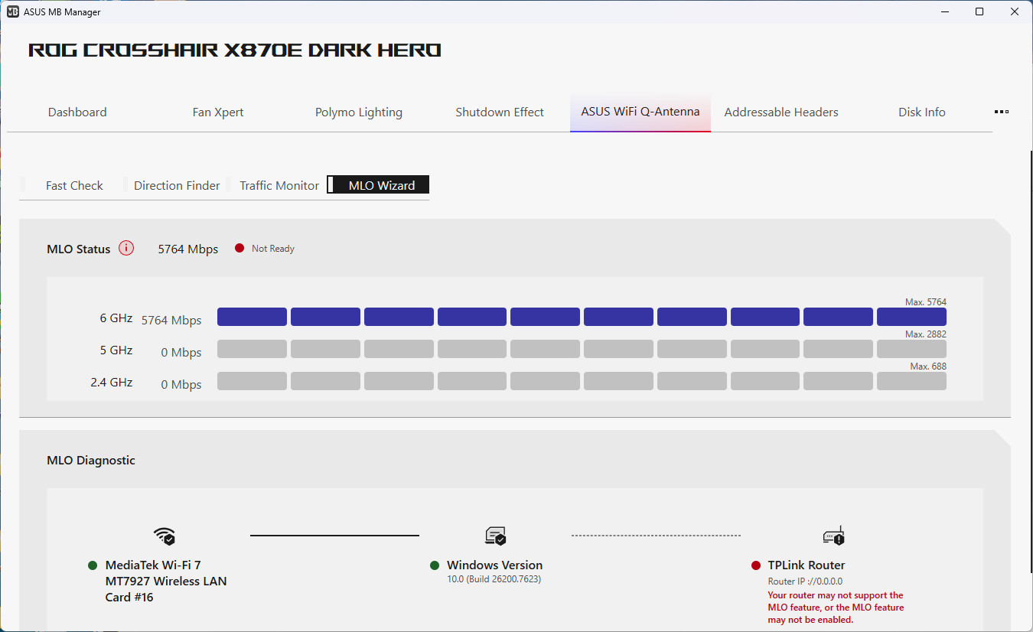Click the MLO Status info icon
Viewport: 1033px width, 632px height.
126,248
